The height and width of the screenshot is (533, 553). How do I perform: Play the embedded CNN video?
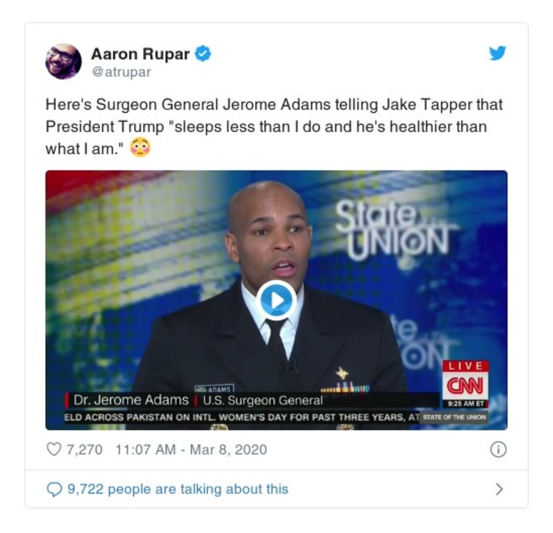tap(276, 300)
